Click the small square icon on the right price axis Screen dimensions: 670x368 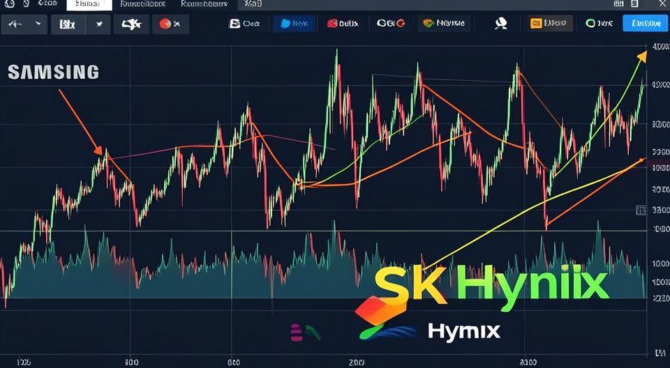641,210
